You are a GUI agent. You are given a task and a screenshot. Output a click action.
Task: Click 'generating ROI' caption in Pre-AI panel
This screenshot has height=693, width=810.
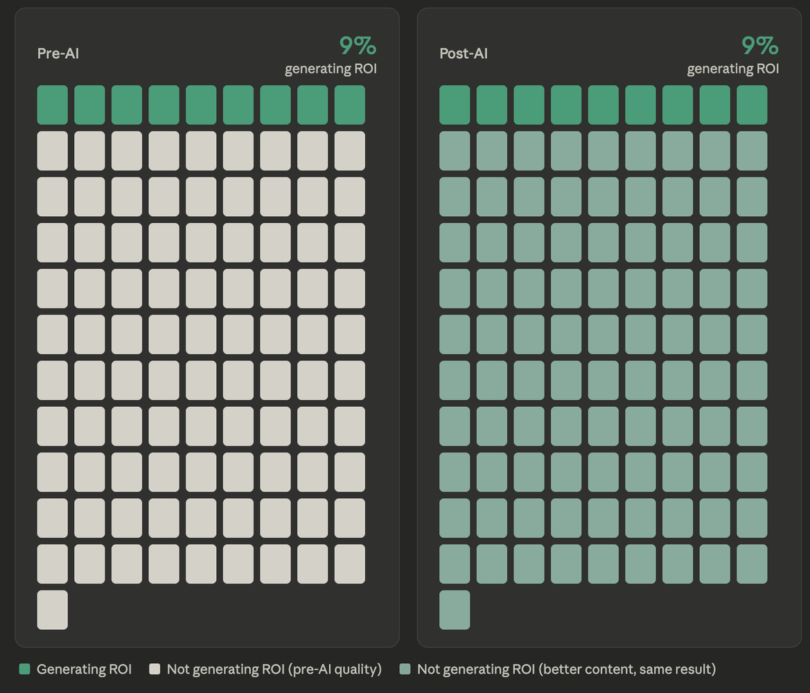pos(331,69)
